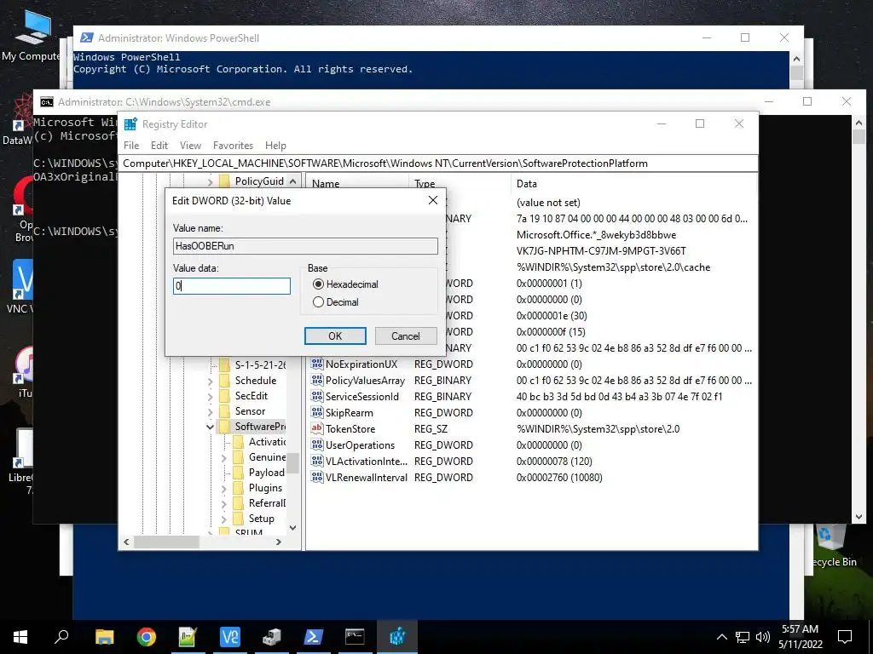Select the Plugins folder icon in tree
Image resolution: width=873 pixels, height=654 pixels.
pos(239,488)
